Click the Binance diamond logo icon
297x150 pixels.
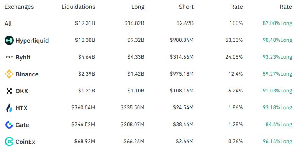coord(9,74)
